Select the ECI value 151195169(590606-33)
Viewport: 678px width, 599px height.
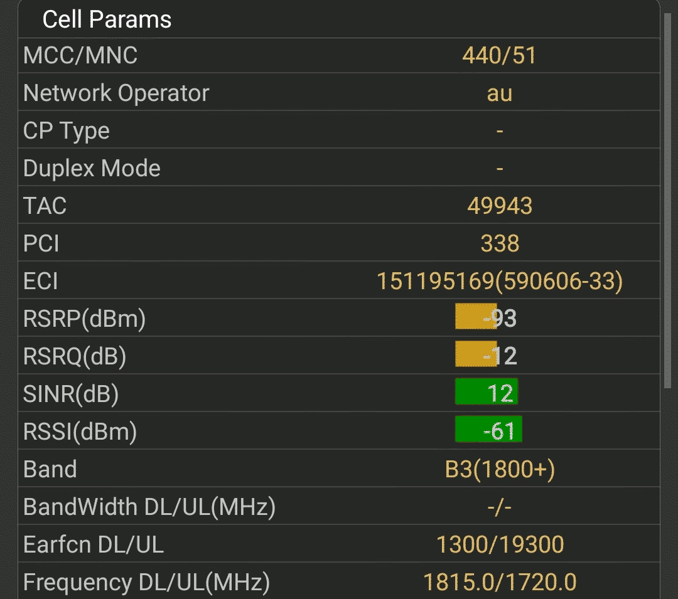(499, 282)
